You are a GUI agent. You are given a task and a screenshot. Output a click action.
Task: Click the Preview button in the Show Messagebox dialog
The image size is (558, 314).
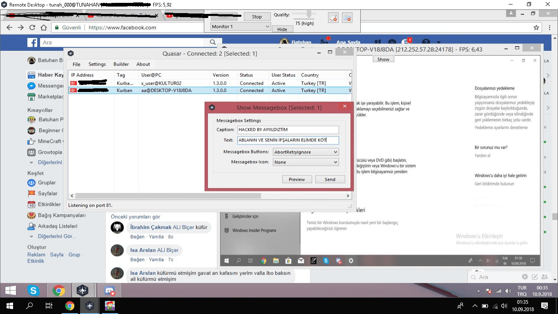(x=297, y=179)
